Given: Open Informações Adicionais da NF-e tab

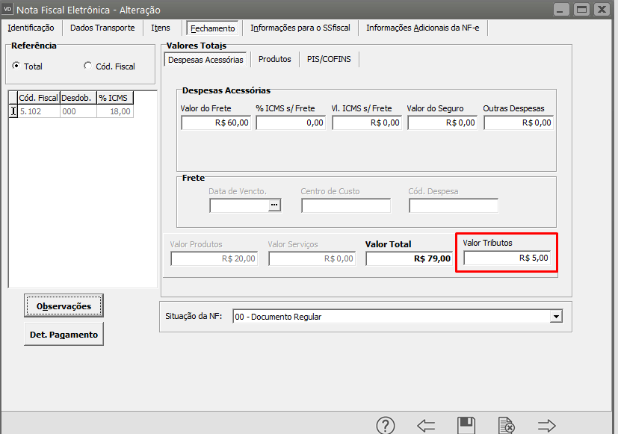Looking at the screenshot, I should 422,28.
